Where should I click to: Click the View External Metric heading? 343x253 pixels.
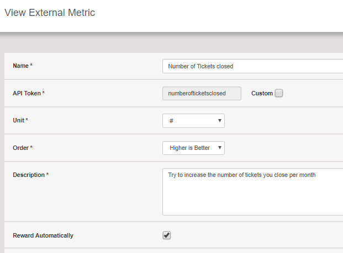point(50,13)
